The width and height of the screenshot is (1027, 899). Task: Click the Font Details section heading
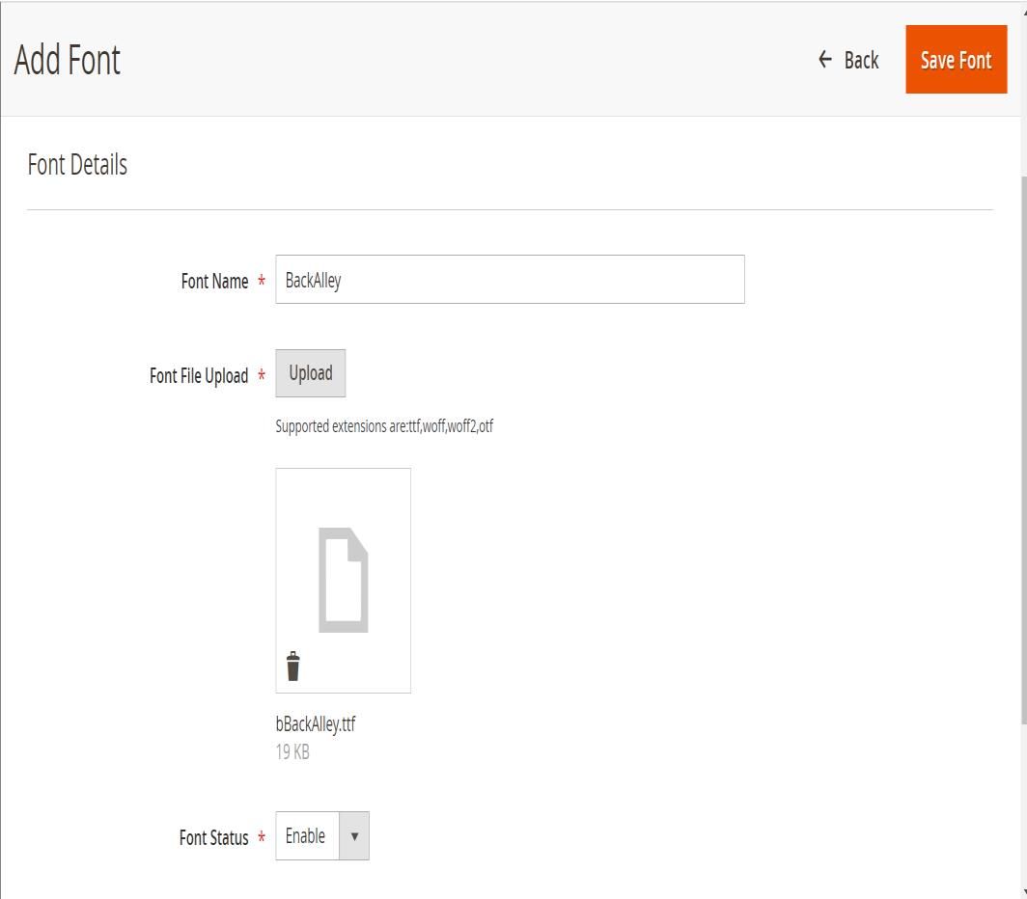tap(77, 164)
